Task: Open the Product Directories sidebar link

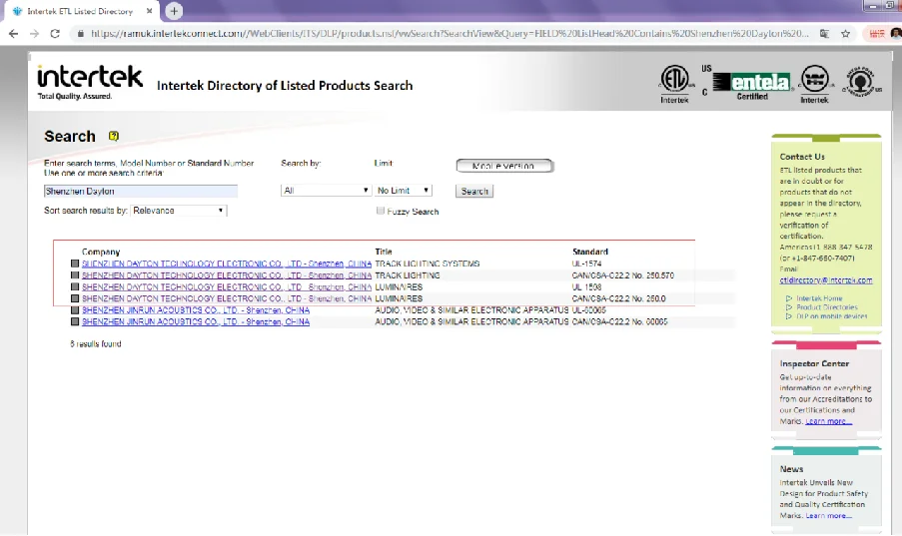Action: click(827, 307)
